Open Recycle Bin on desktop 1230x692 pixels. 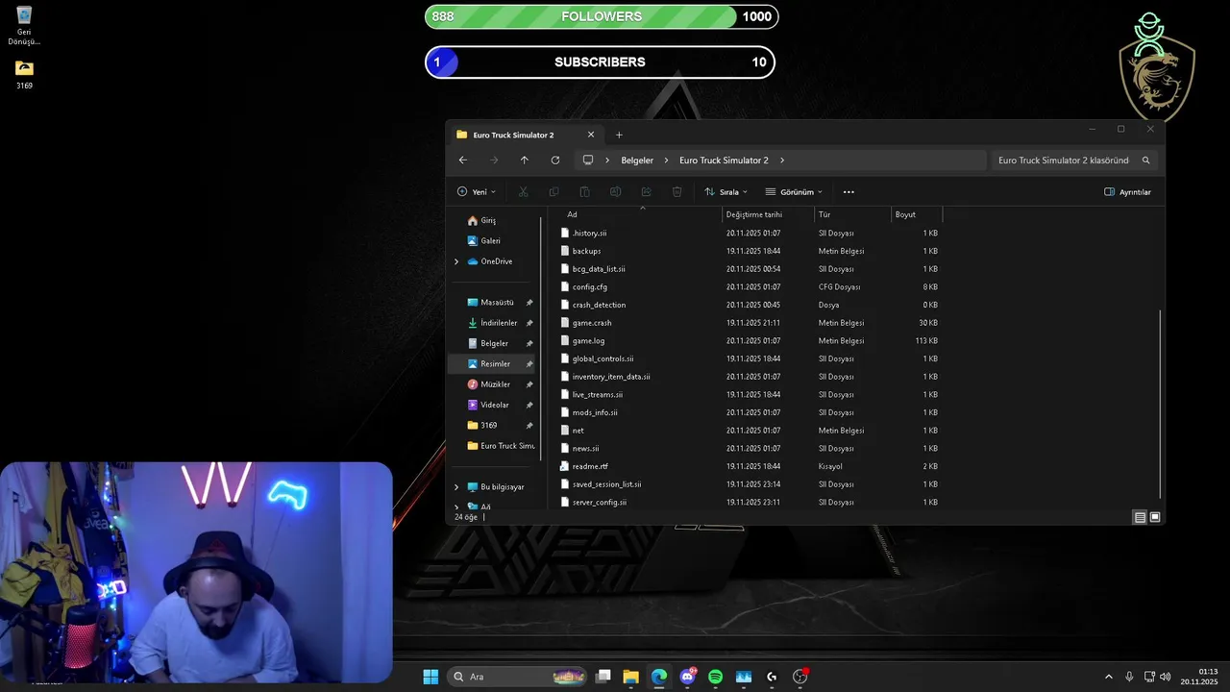coord(24,26)
